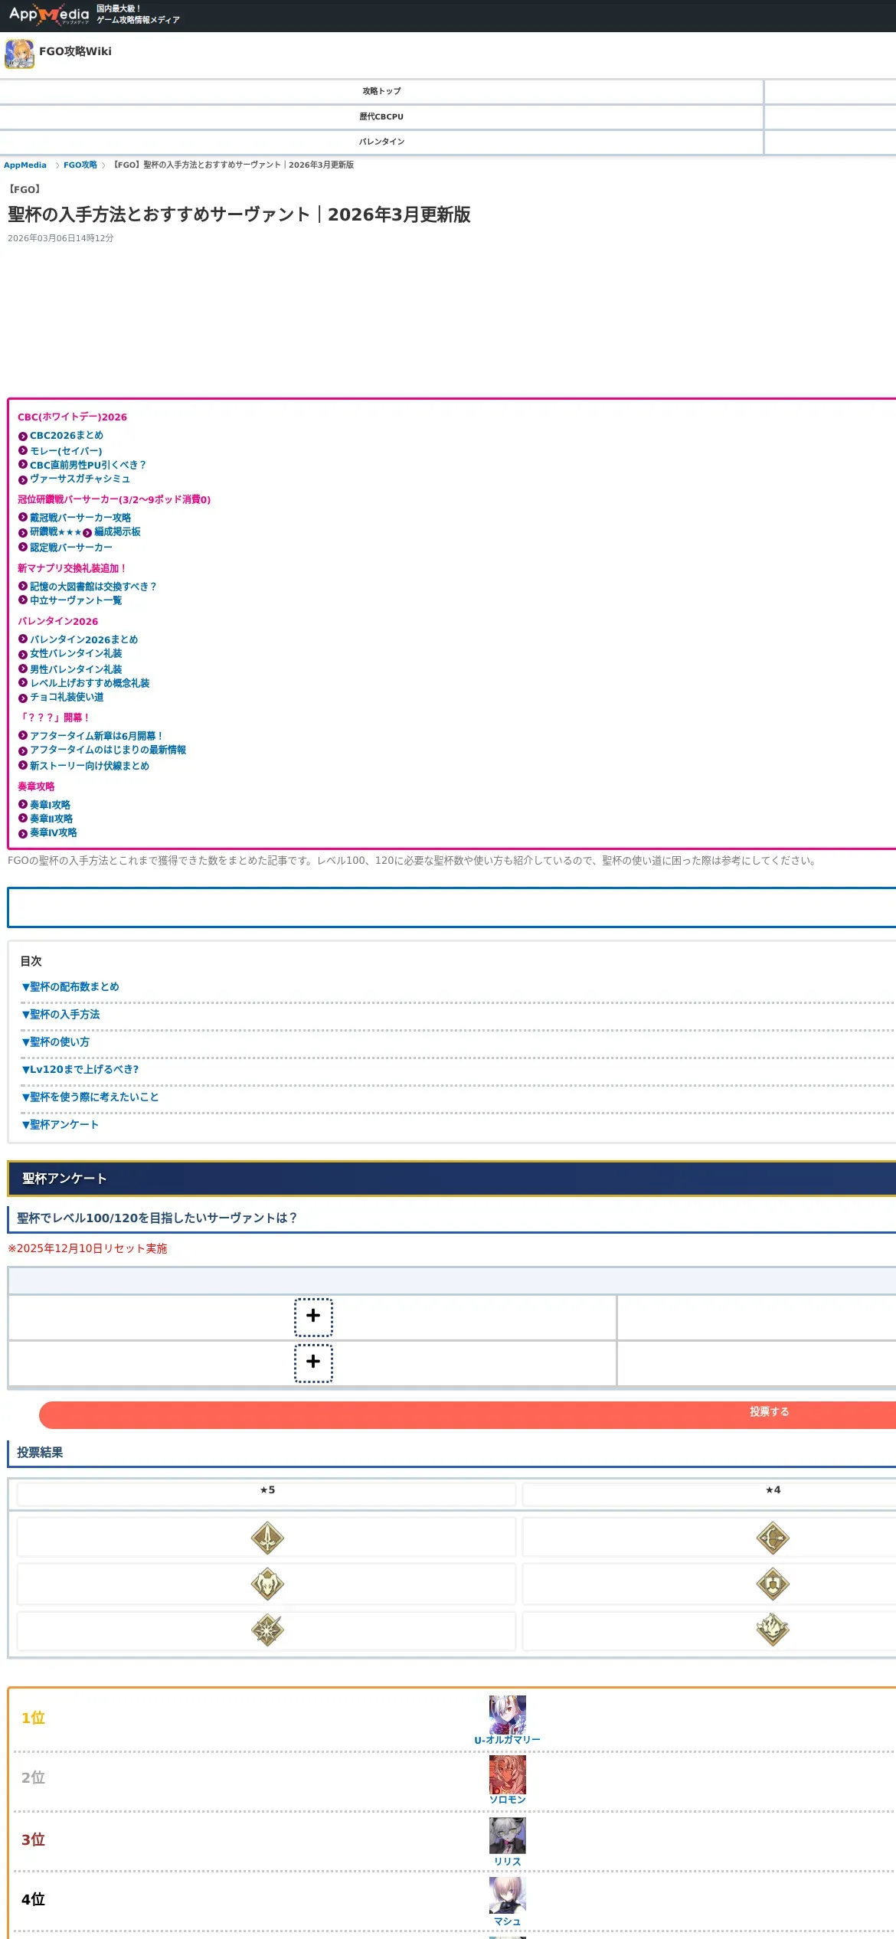Go to FGO攻略 breadcrumb link
Viewport: 896px width, 1939px height.
(x=80, y=165)
